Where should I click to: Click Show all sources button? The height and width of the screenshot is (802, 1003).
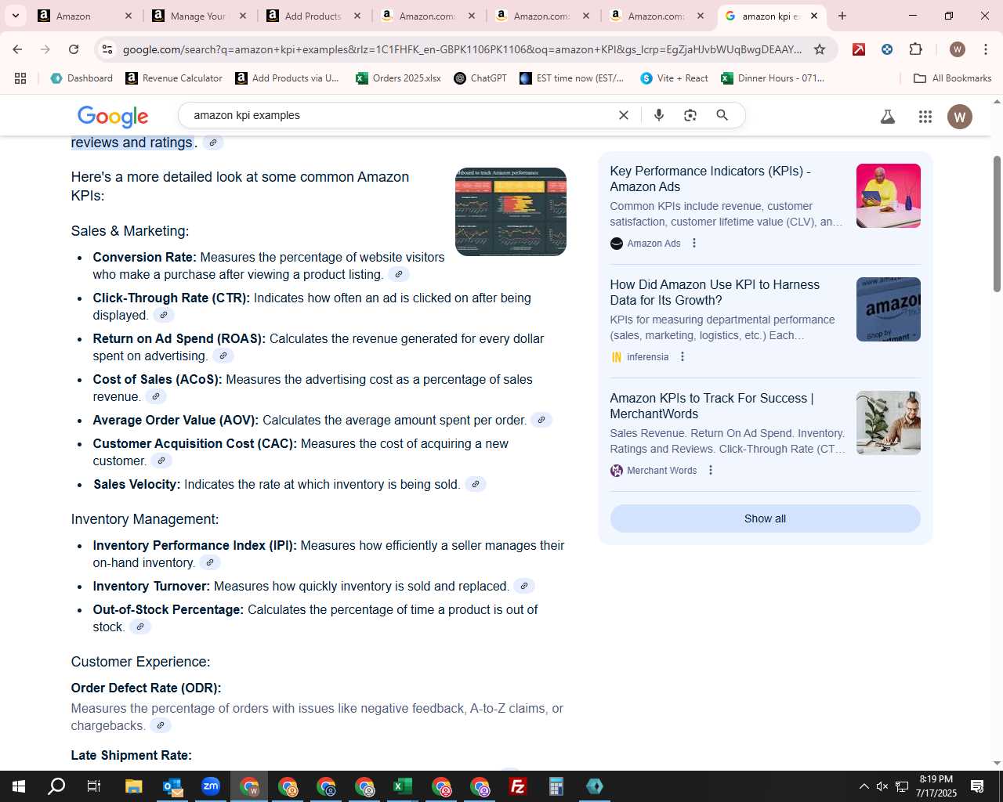[x=765, y=518]
